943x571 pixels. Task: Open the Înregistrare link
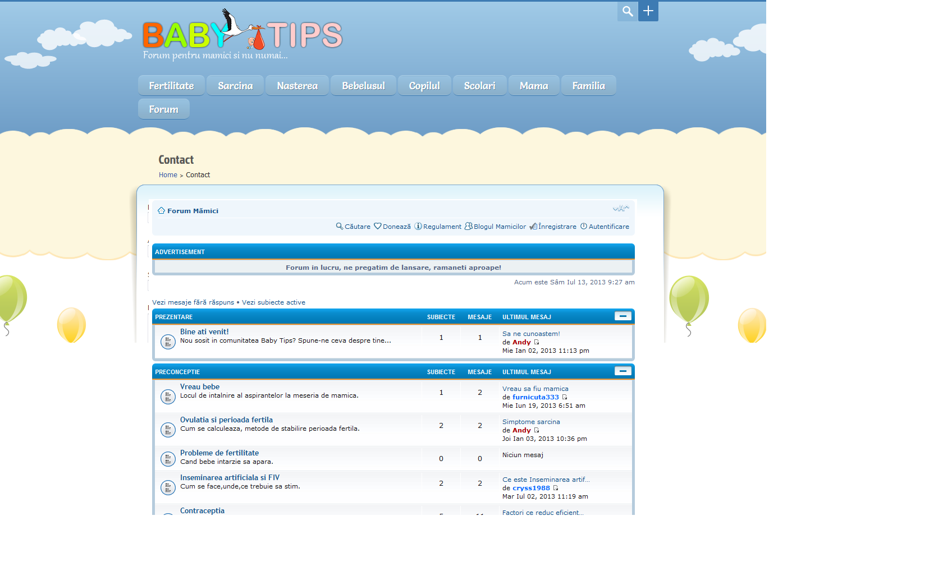557,227
